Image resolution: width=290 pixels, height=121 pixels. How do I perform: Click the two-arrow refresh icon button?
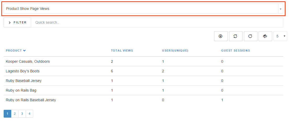[236, 36]
